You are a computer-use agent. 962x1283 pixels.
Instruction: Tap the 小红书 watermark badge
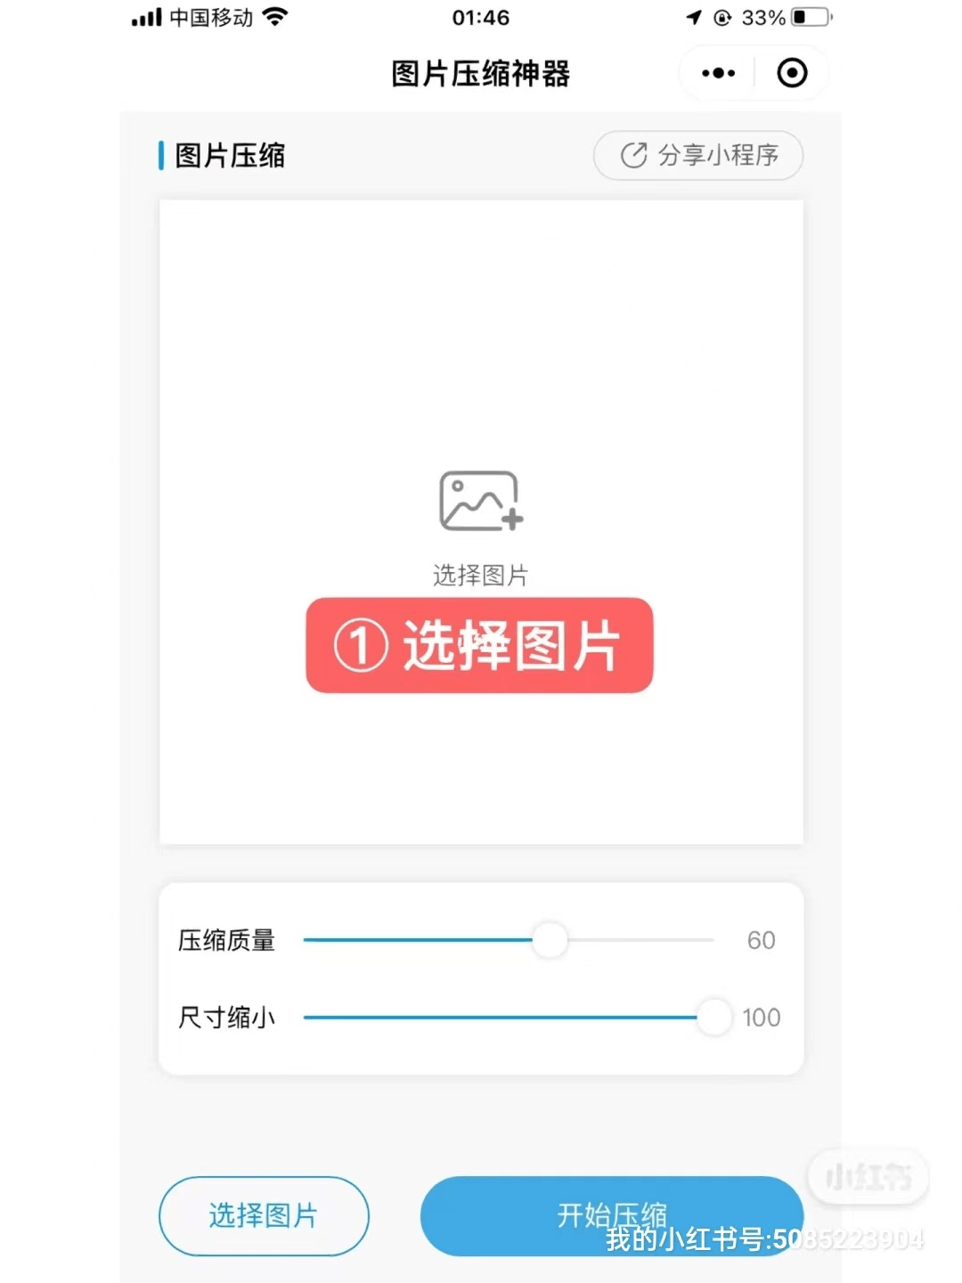(x=868, y=1177)
